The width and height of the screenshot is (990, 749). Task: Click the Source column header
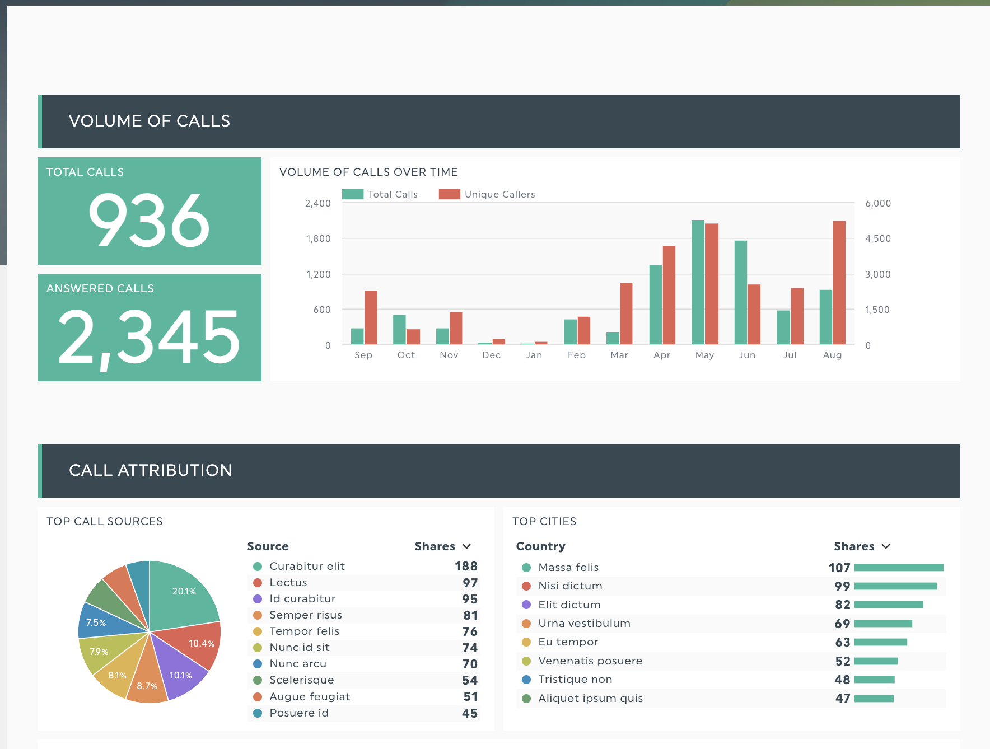coord(268,546)
